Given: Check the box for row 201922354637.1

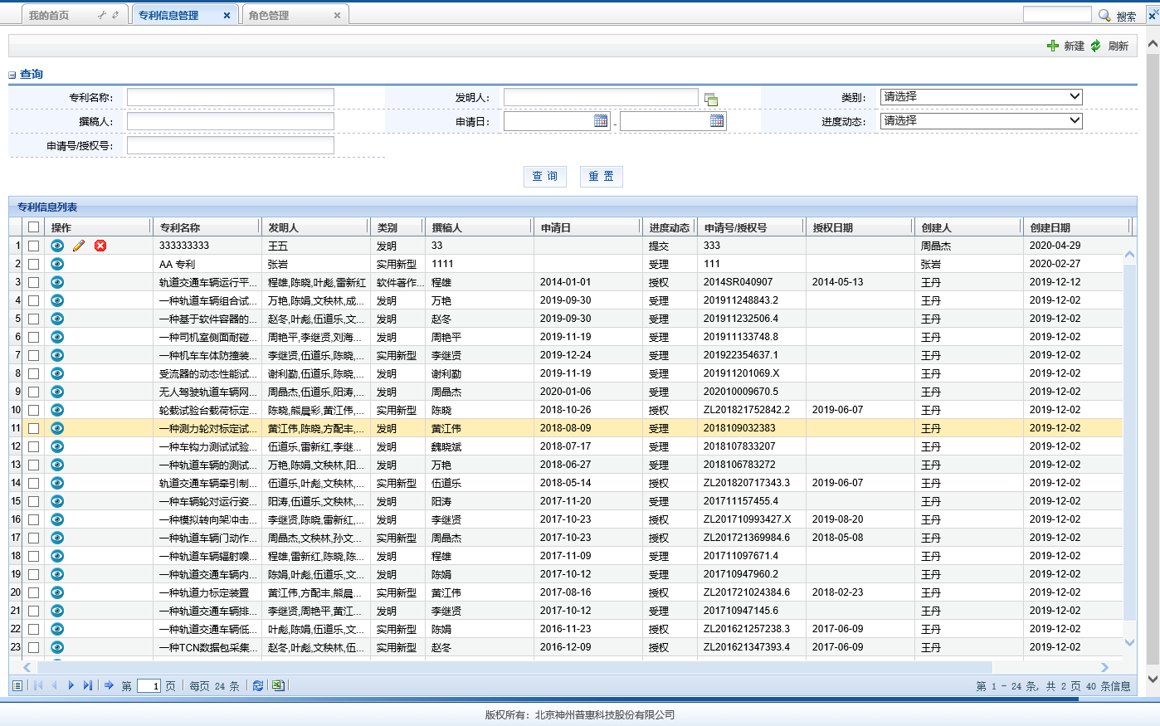Looking at the screenshot, I should pos(33,355).
